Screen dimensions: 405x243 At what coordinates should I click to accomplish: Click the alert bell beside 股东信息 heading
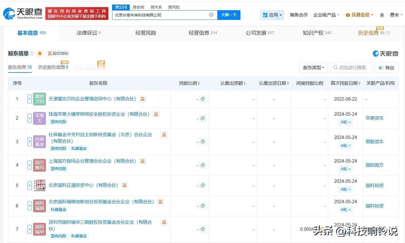[x=40, y=54]
